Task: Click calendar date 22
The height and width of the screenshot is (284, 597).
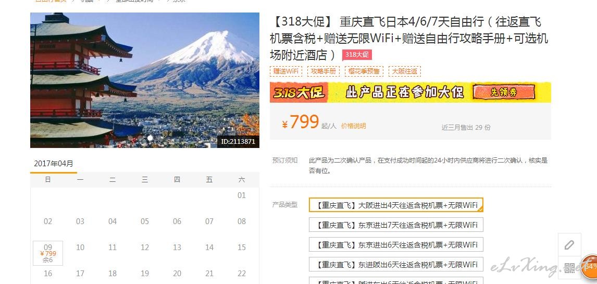Action: point(242,274)
